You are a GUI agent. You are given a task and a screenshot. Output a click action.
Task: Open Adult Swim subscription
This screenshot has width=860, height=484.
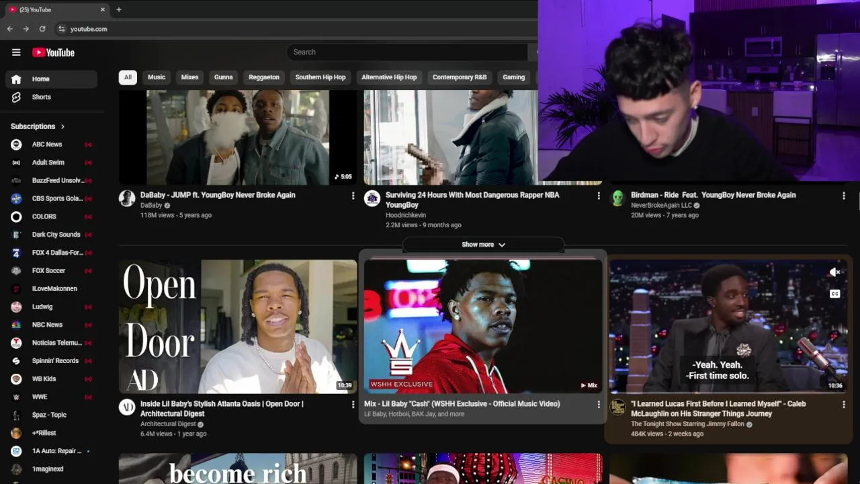tap(51, 163)
